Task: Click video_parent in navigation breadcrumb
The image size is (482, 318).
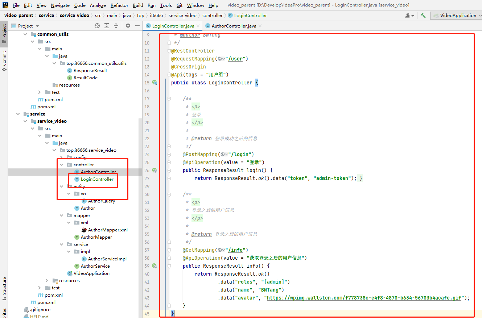Action: click(x=18, y=15)
